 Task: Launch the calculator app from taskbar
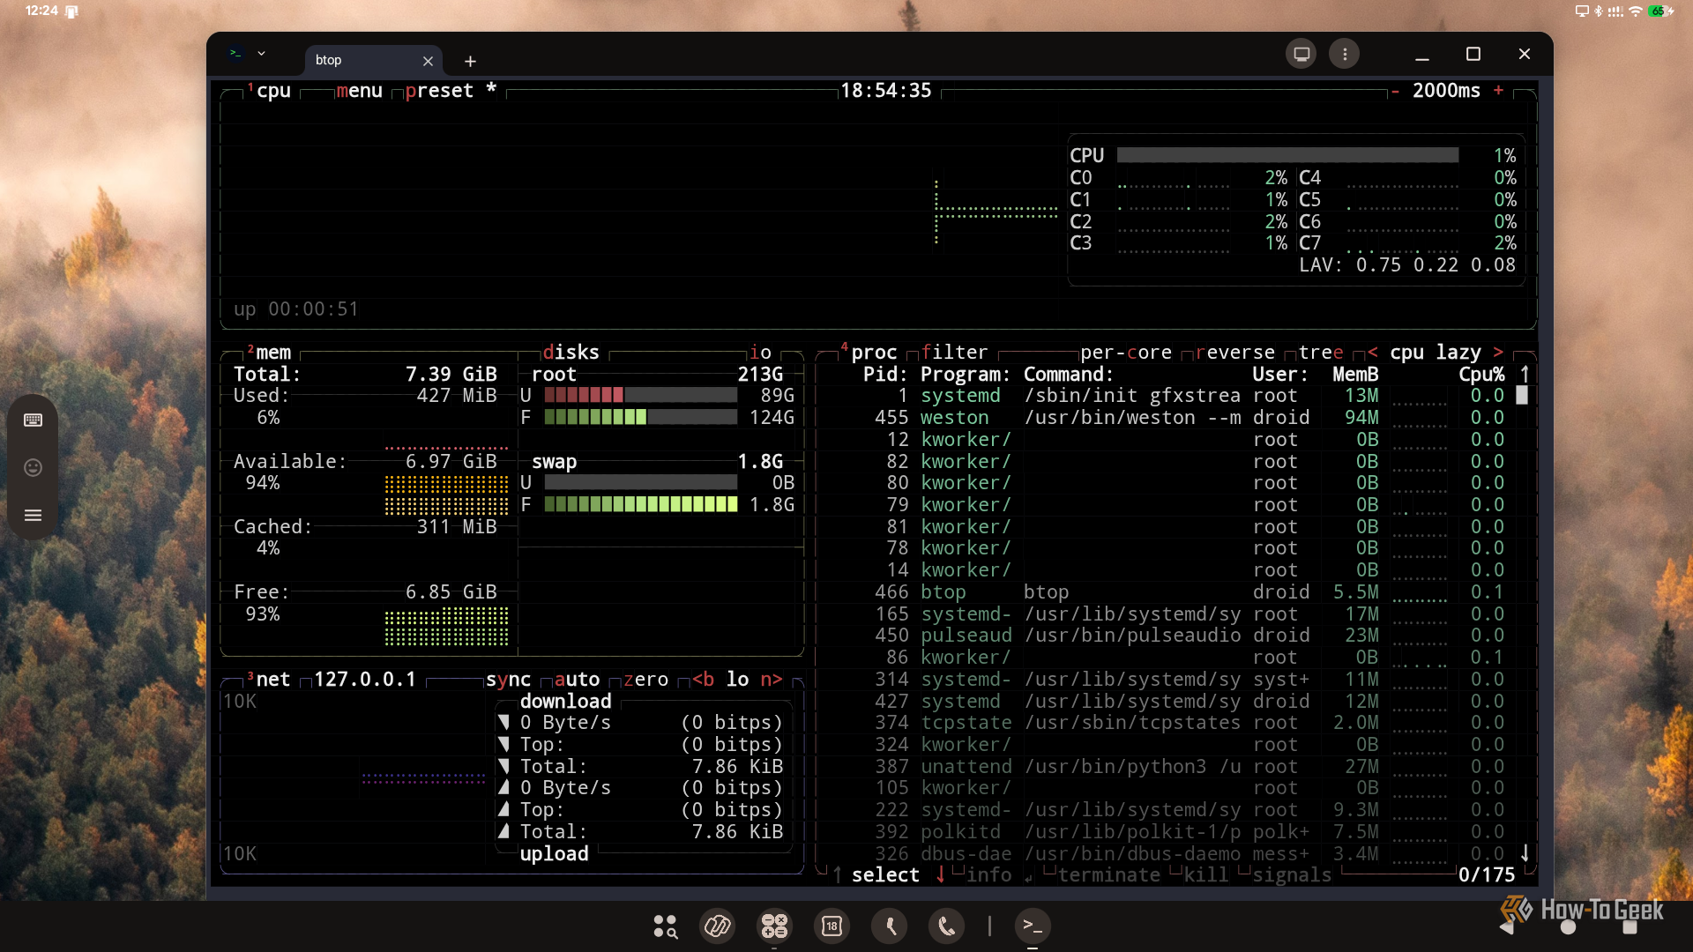[x=774, y=926]
